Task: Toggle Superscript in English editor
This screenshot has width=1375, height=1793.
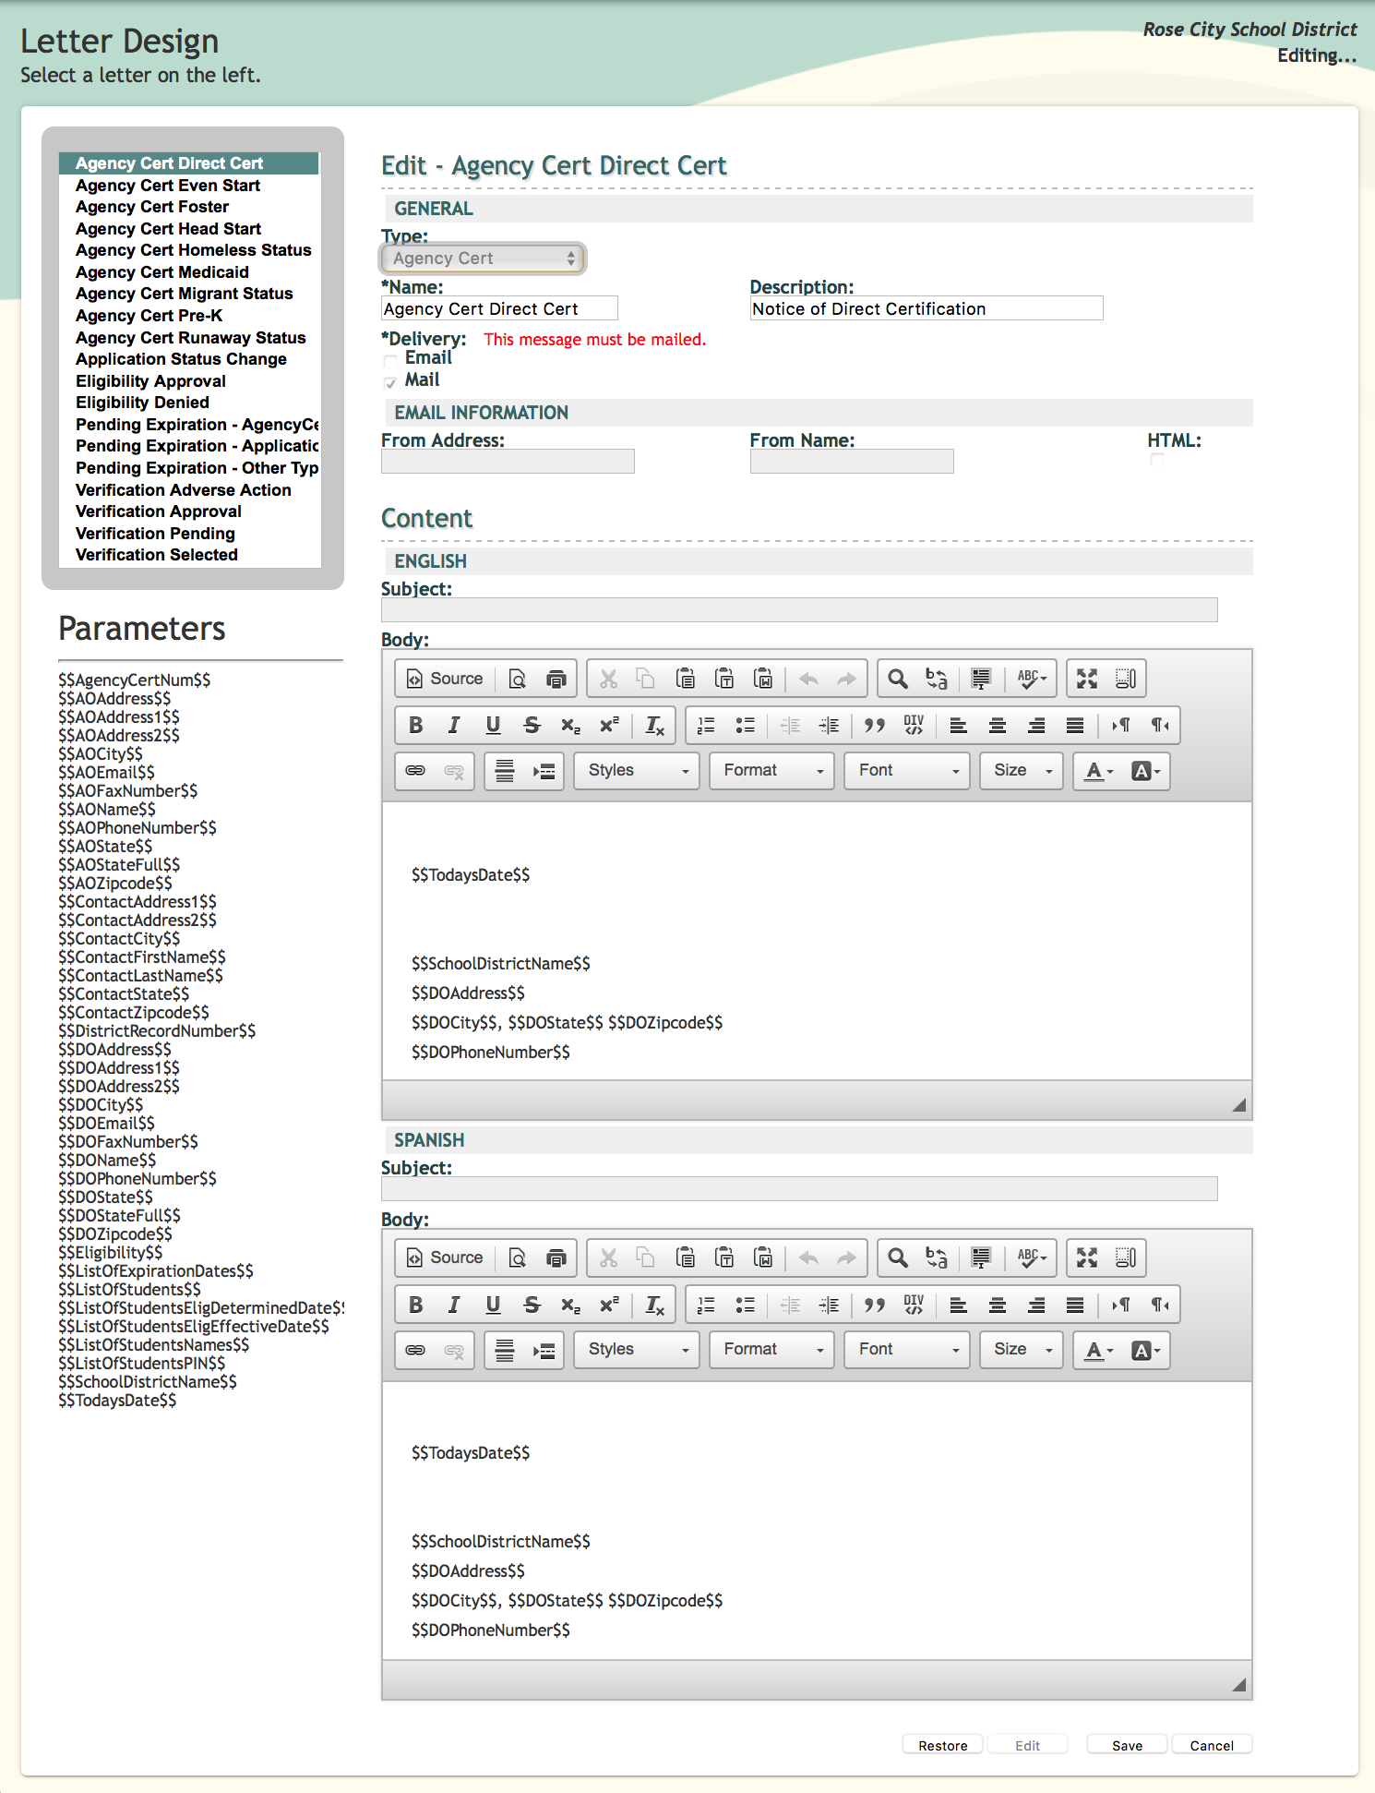Action: click(609, 726)
